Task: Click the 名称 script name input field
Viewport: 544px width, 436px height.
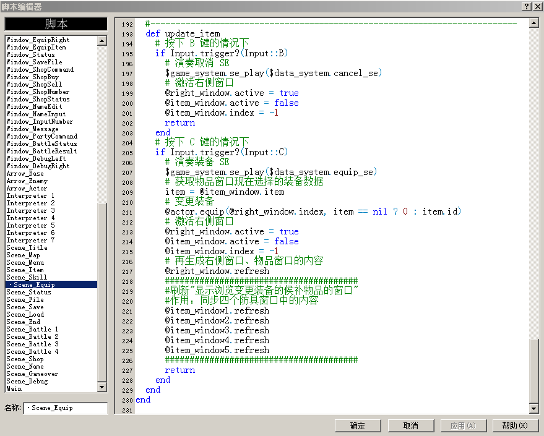Action: pos(66,408)
